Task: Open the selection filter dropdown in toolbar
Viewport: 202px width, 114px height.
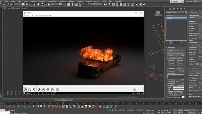Action: point(17,4)
